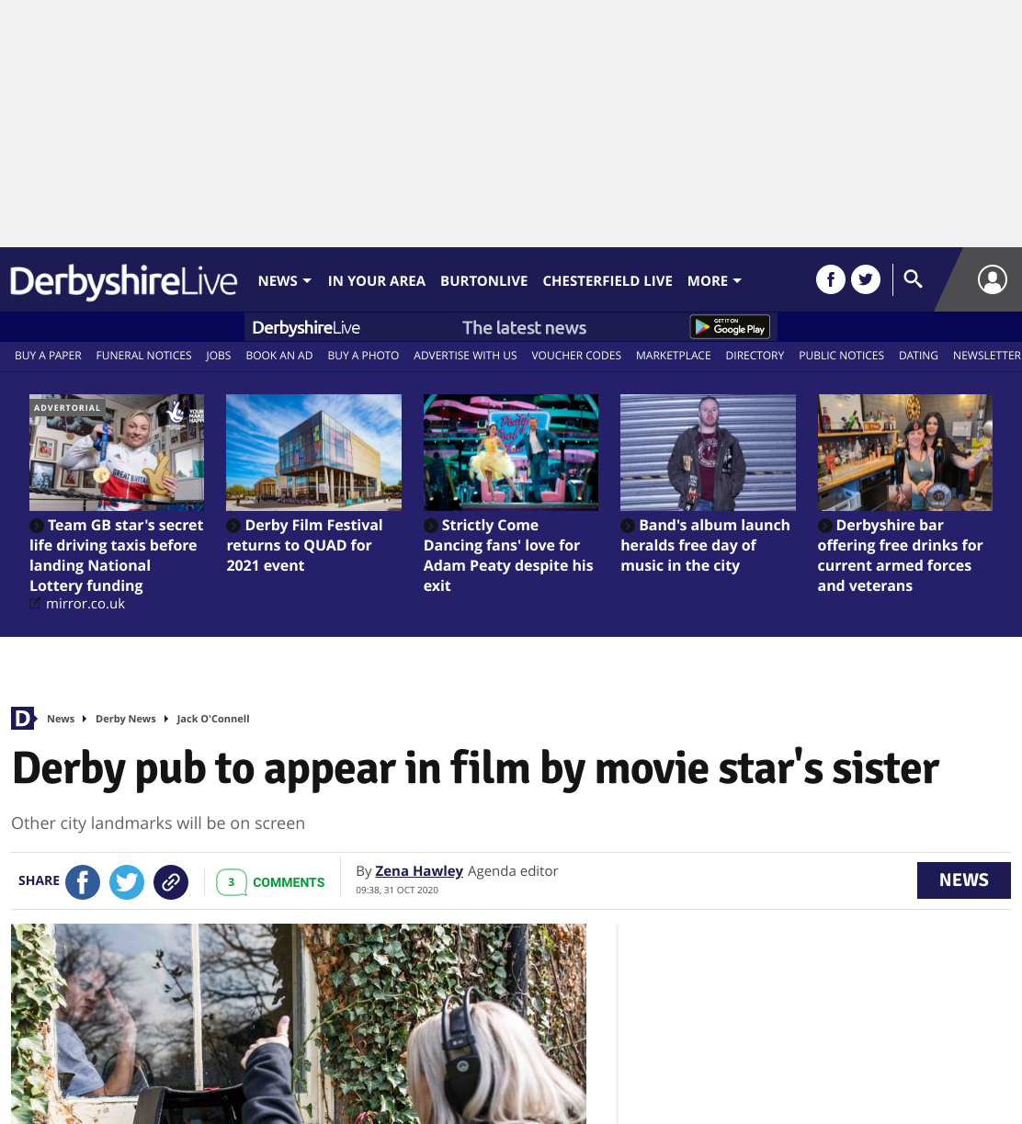This screenshot has width=1022, height=1124.
Task: Click the D home breadcrumb logo
Action: (23, 718)
